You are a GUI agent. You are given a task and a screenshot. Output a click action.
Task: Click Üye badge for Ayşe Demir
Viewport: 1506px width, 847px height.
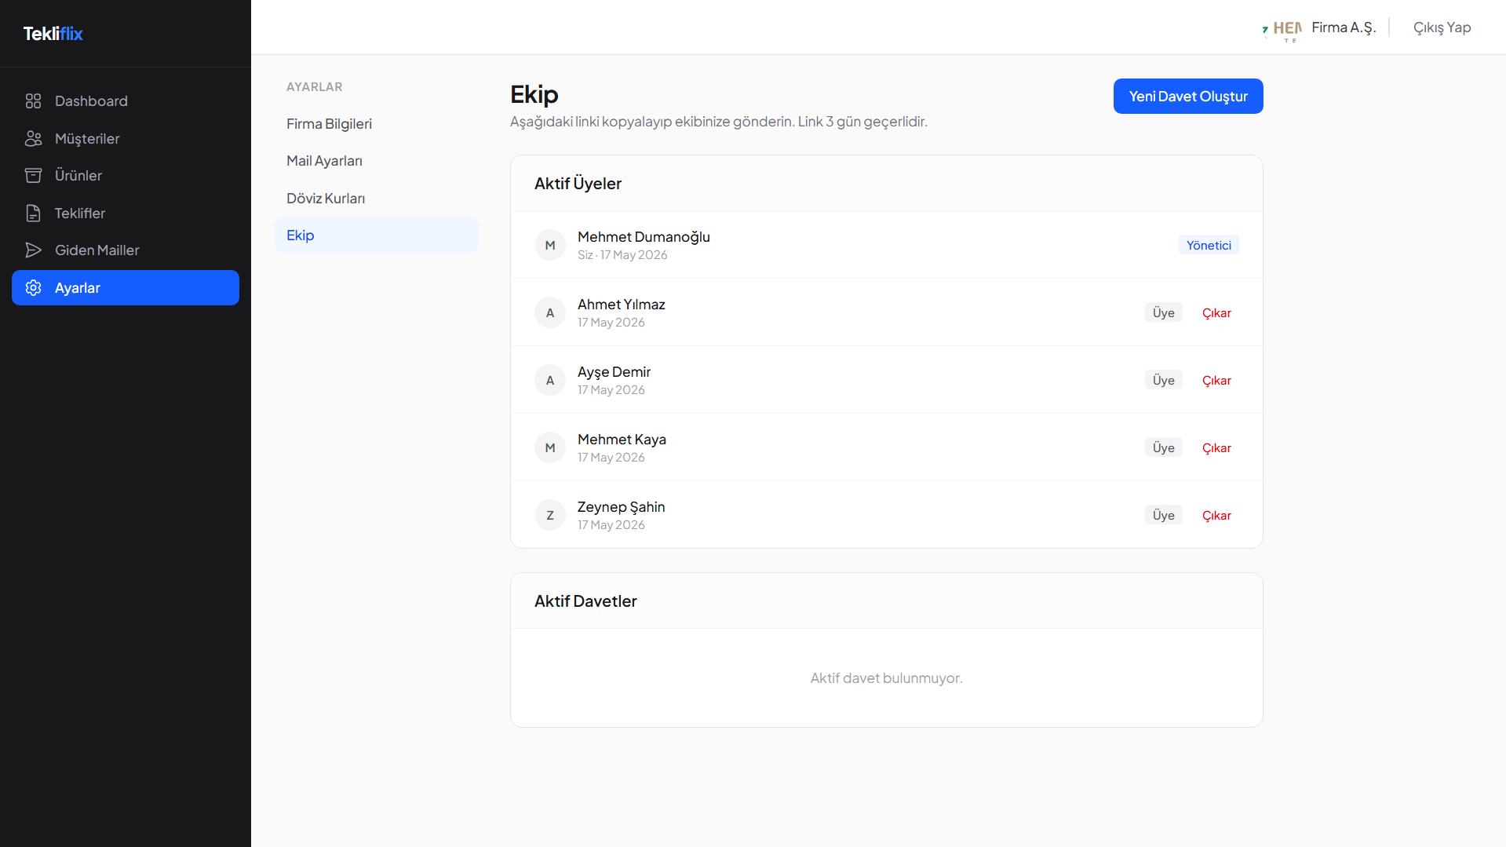tap(1164, 381)
